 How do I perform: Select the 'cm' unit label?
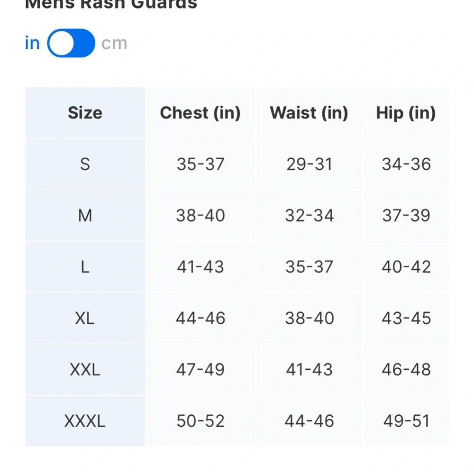114,44
